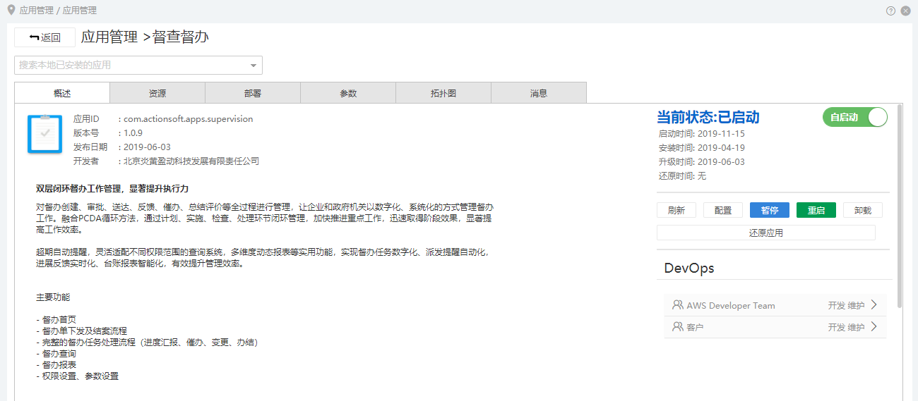Click the location pin icon in breadcrumb
Screen dimensions: 918x401
tap(11, 10)
